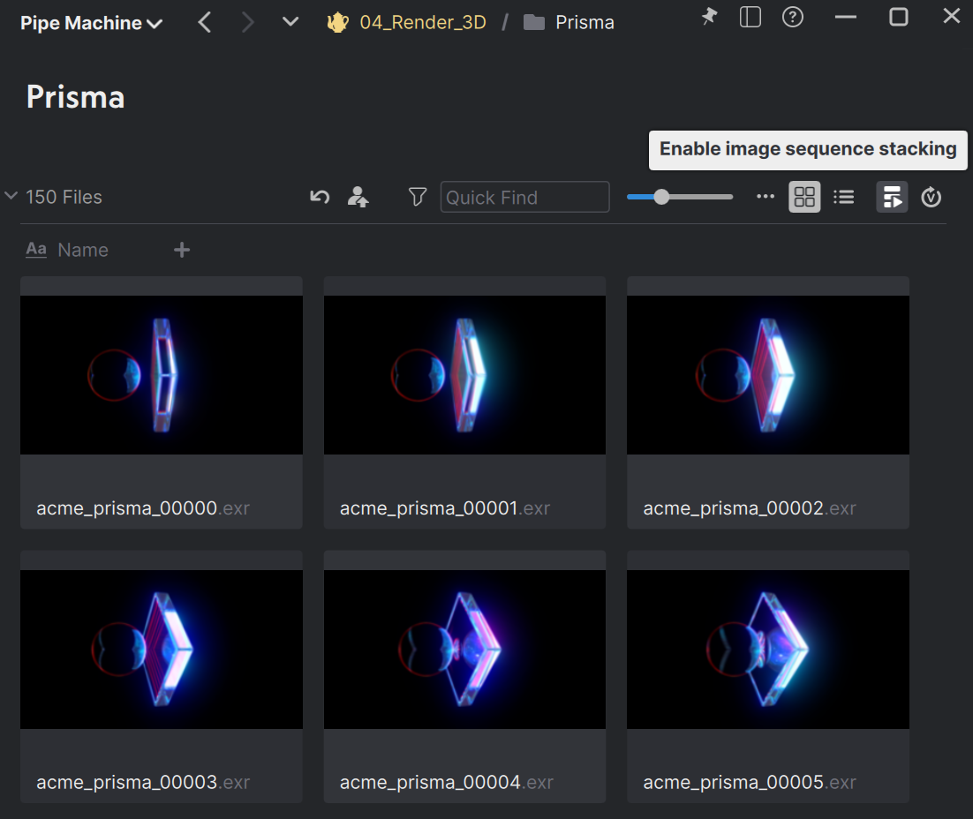Click the Quick Find search field

pyautogui.click(x=524, y=197)
